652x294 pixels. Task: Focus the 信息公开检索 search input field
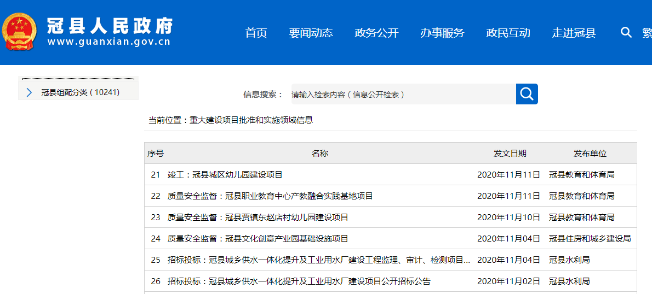[x=403, y=94]
